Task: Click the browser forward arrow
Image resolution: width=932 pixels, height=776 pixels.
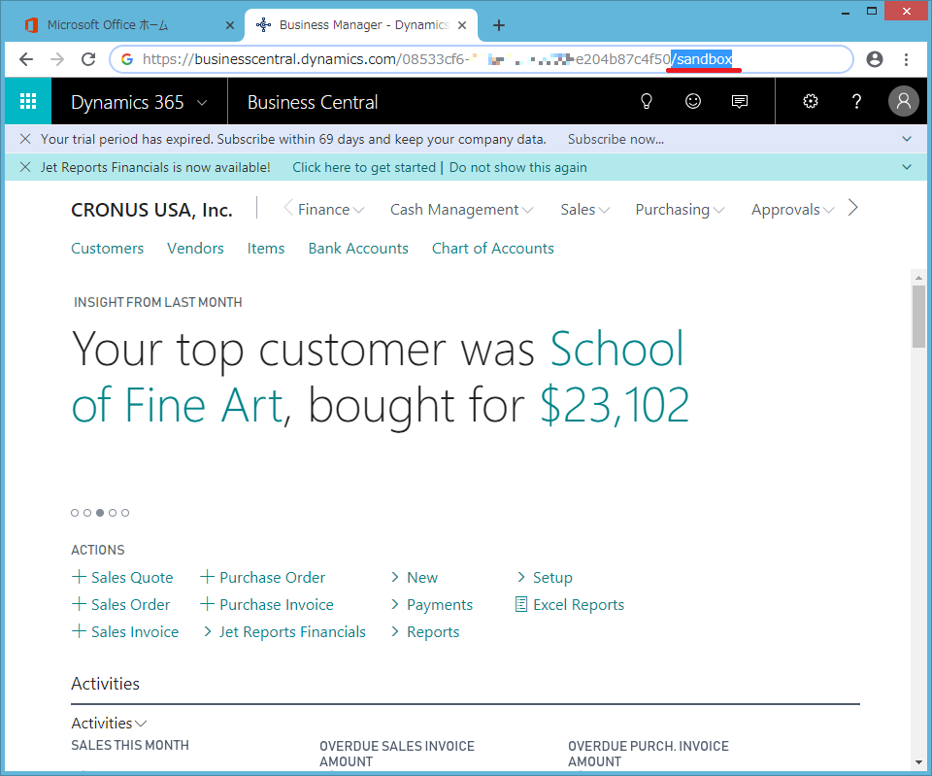Action: click(57, 59)
